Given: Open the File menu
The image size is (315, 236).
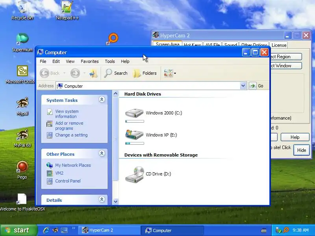Looking at the screenshot, I should [x=43, y=61].
